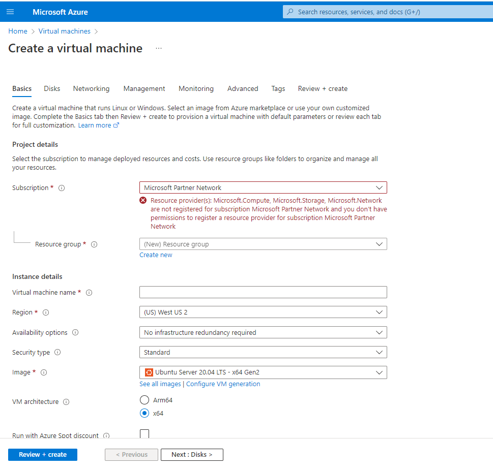Viewport: 493px width, 471px height.
Task: Switch to the Monitoring tab
Action: (x=196, y=89)
